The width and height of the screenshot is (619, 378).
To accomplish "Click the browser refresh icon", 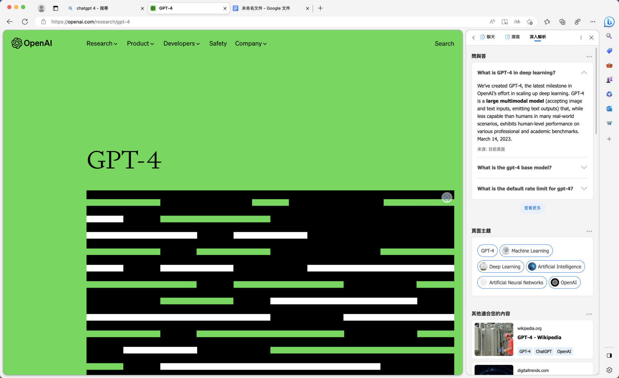I will [x=25, y=22].
